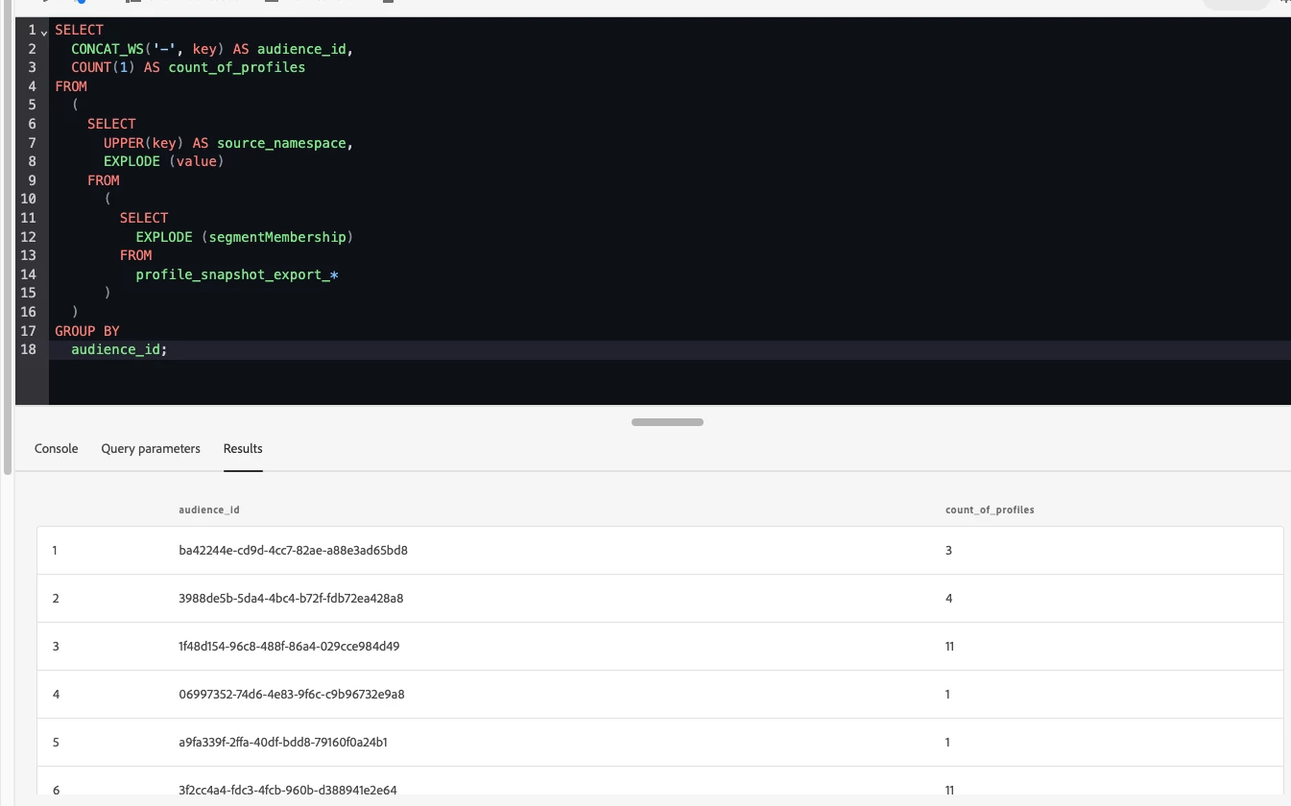Click GROUP BY keyword on line 17
The width and height of the screenshot is (1291, 806).
(x=87, y=331)
